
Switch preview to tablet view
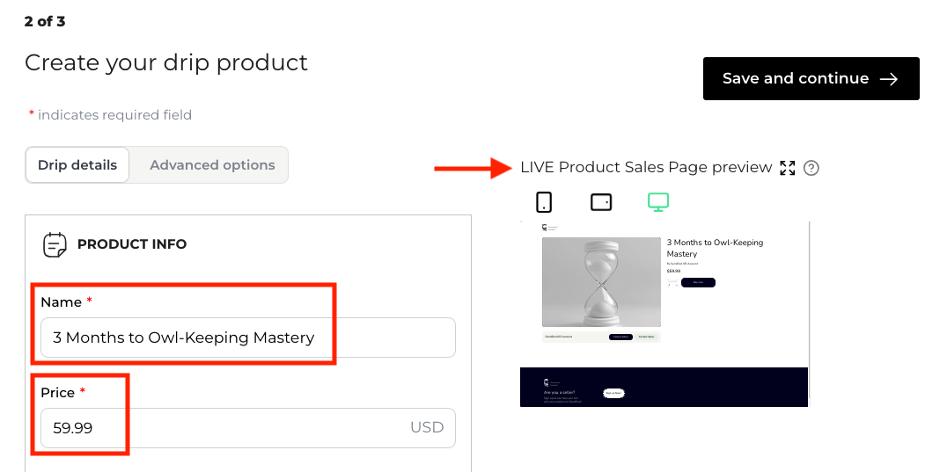tap(601, 202)
